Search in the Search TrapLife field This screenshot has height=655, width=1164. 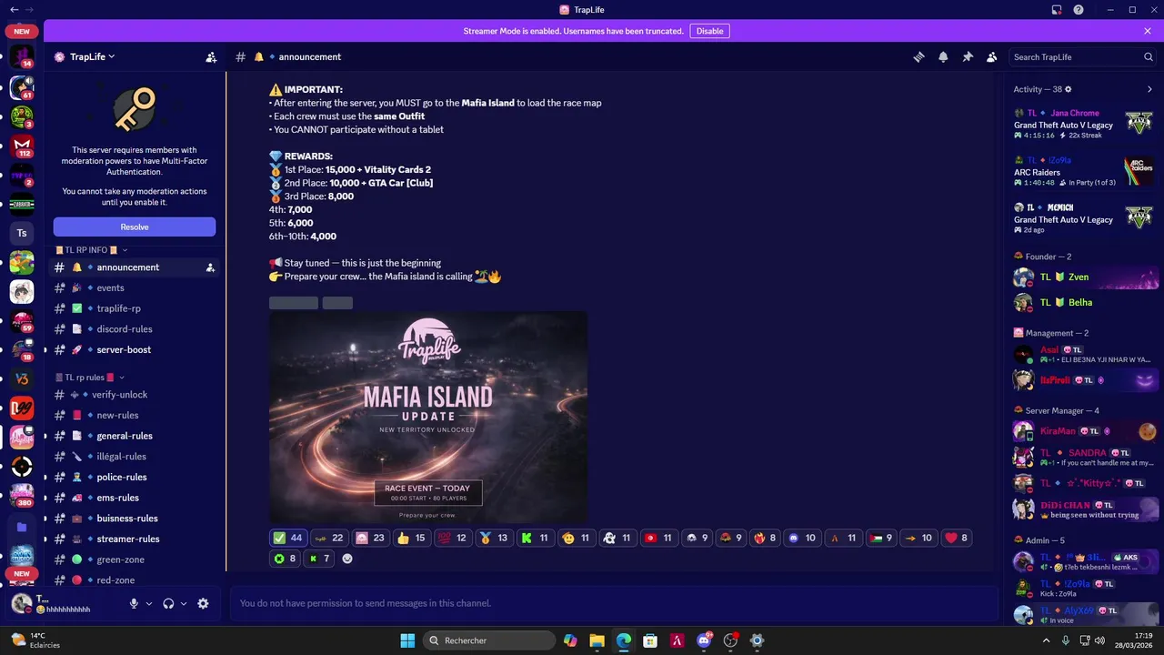pos(1082,56)
